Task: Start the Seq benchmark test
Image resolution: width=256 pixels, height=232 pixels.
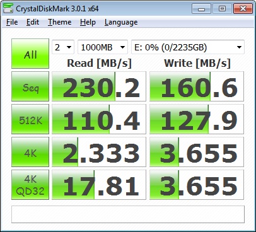Action: [x=30, y=86]
